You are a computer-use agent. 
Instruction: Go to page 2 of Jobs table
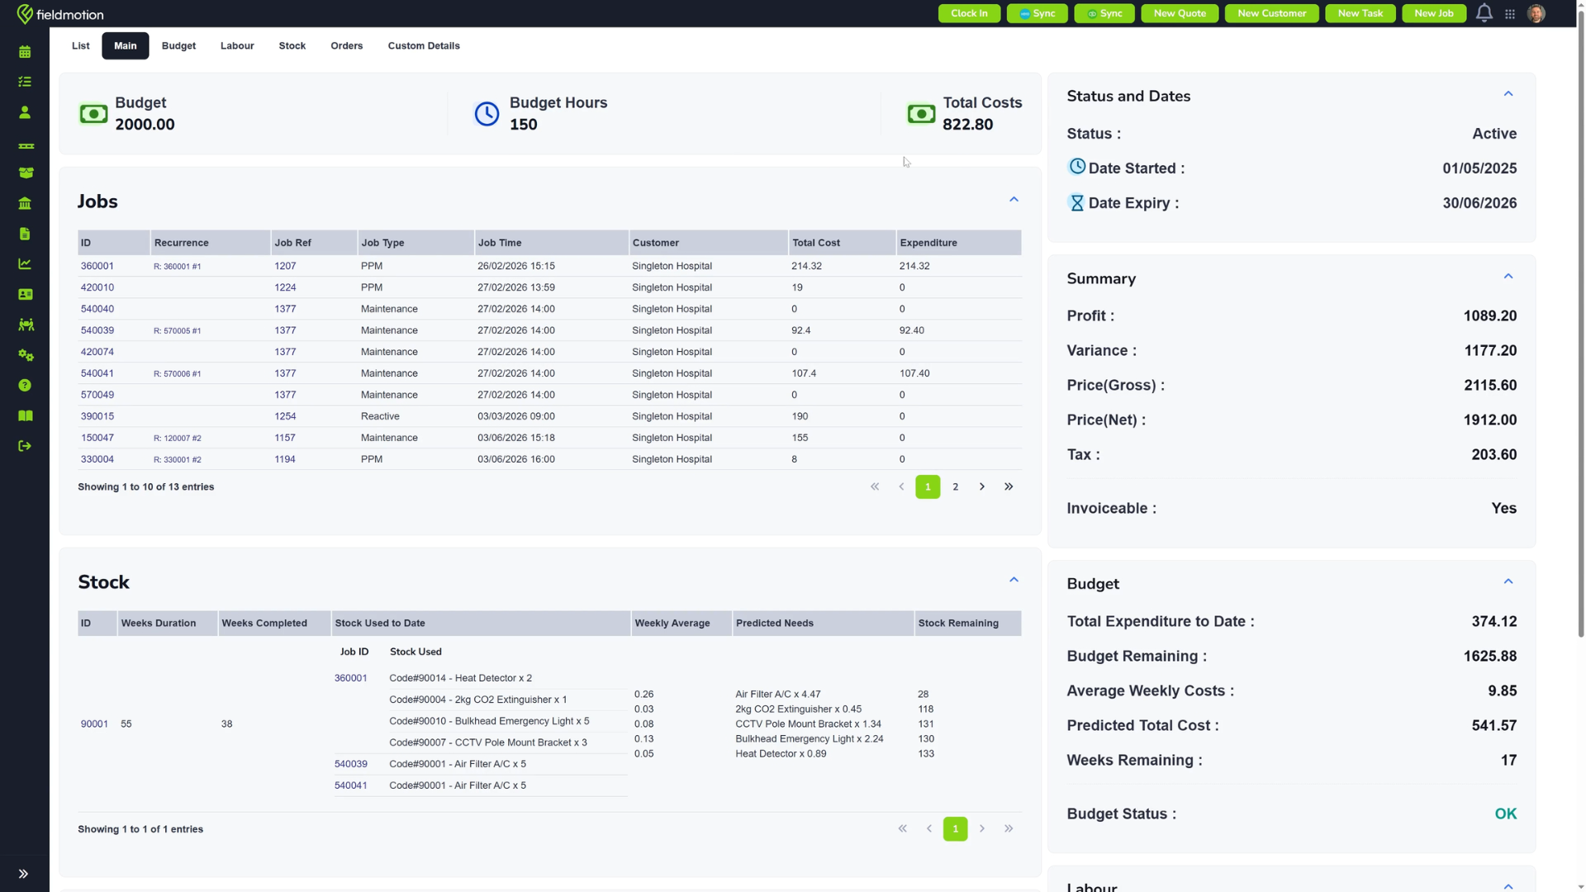tap(956, 487)
